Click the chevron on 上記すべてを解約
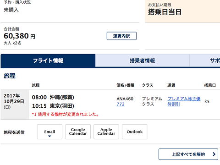The image size is (220, 165). (214, 154)
